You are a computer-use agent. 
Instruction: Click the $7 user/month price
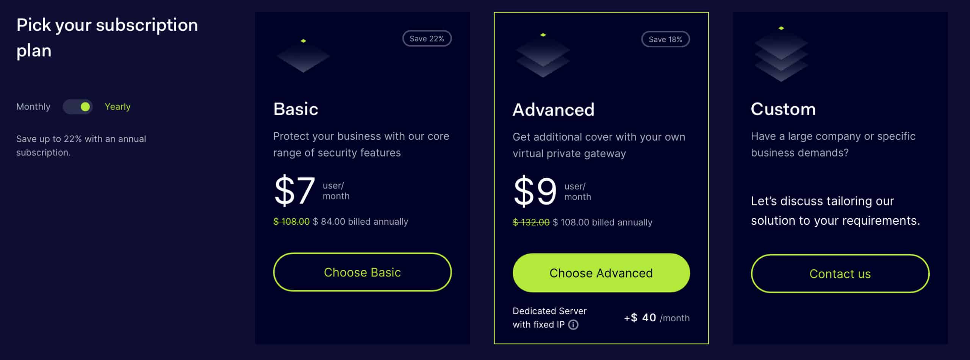[x=311, y=191]
